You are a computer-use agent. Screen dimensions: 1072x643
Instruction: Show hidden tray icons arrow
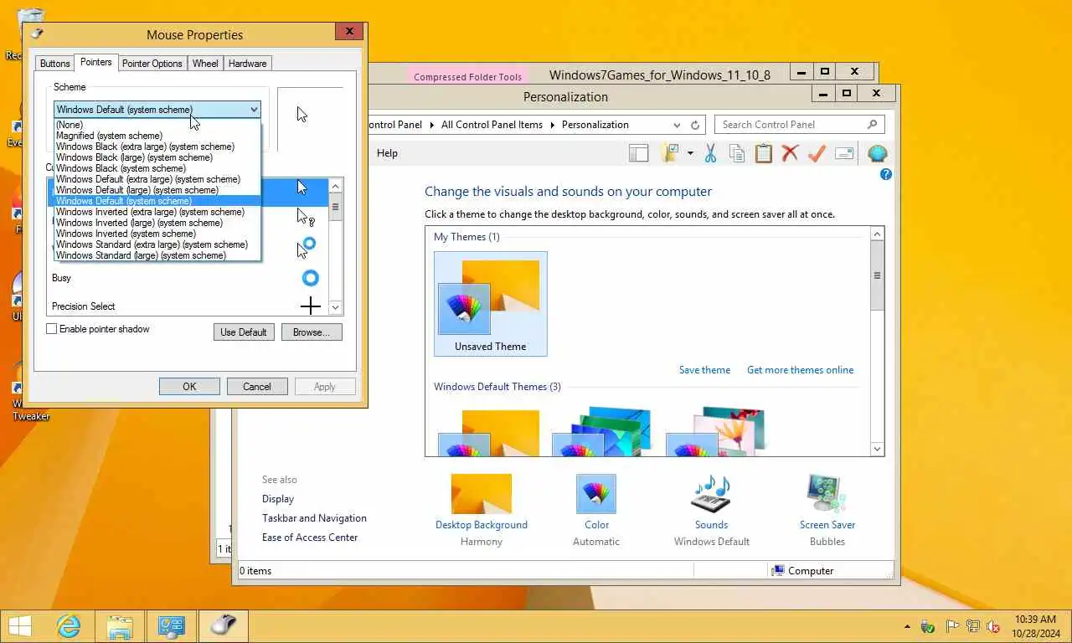(x=907, y=626)
